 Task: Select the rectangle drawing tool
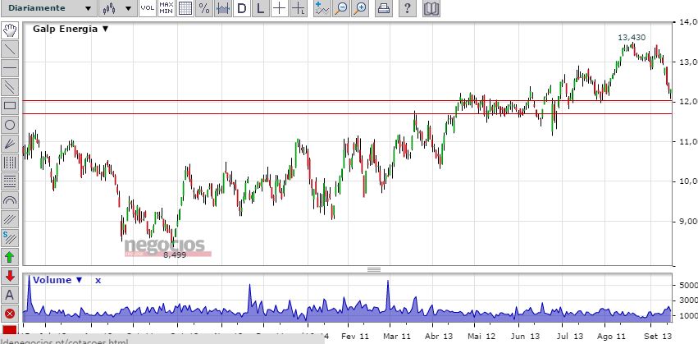(x=10, y=106)
